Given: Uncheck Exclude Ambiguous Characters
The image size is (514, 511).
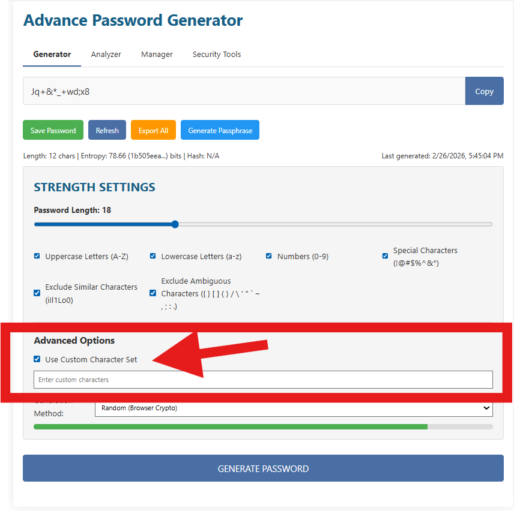Looking at the screenshot, I should [153, 293].
